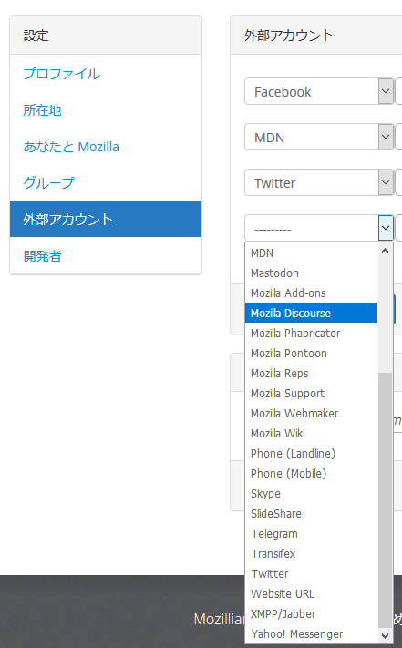The image size is (402, 648).
Task: Open the MDN account type dropdown
Action: coord(319,137)
